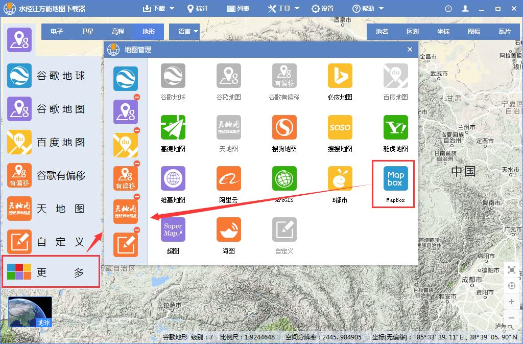Zoom in with the plus button

click(x=512, y=302)
